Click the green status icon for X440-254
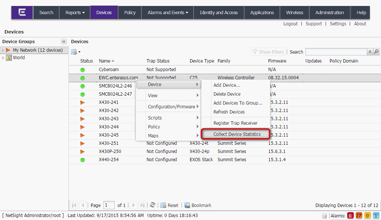 83,160
